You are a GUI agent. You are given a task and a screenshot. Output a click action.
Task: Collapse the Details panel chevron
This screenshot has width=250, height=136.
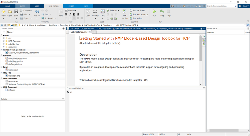pos(63,99)
